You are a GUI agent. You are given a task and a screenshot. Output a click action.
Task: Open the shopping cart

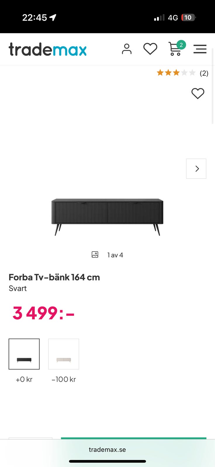175,49
